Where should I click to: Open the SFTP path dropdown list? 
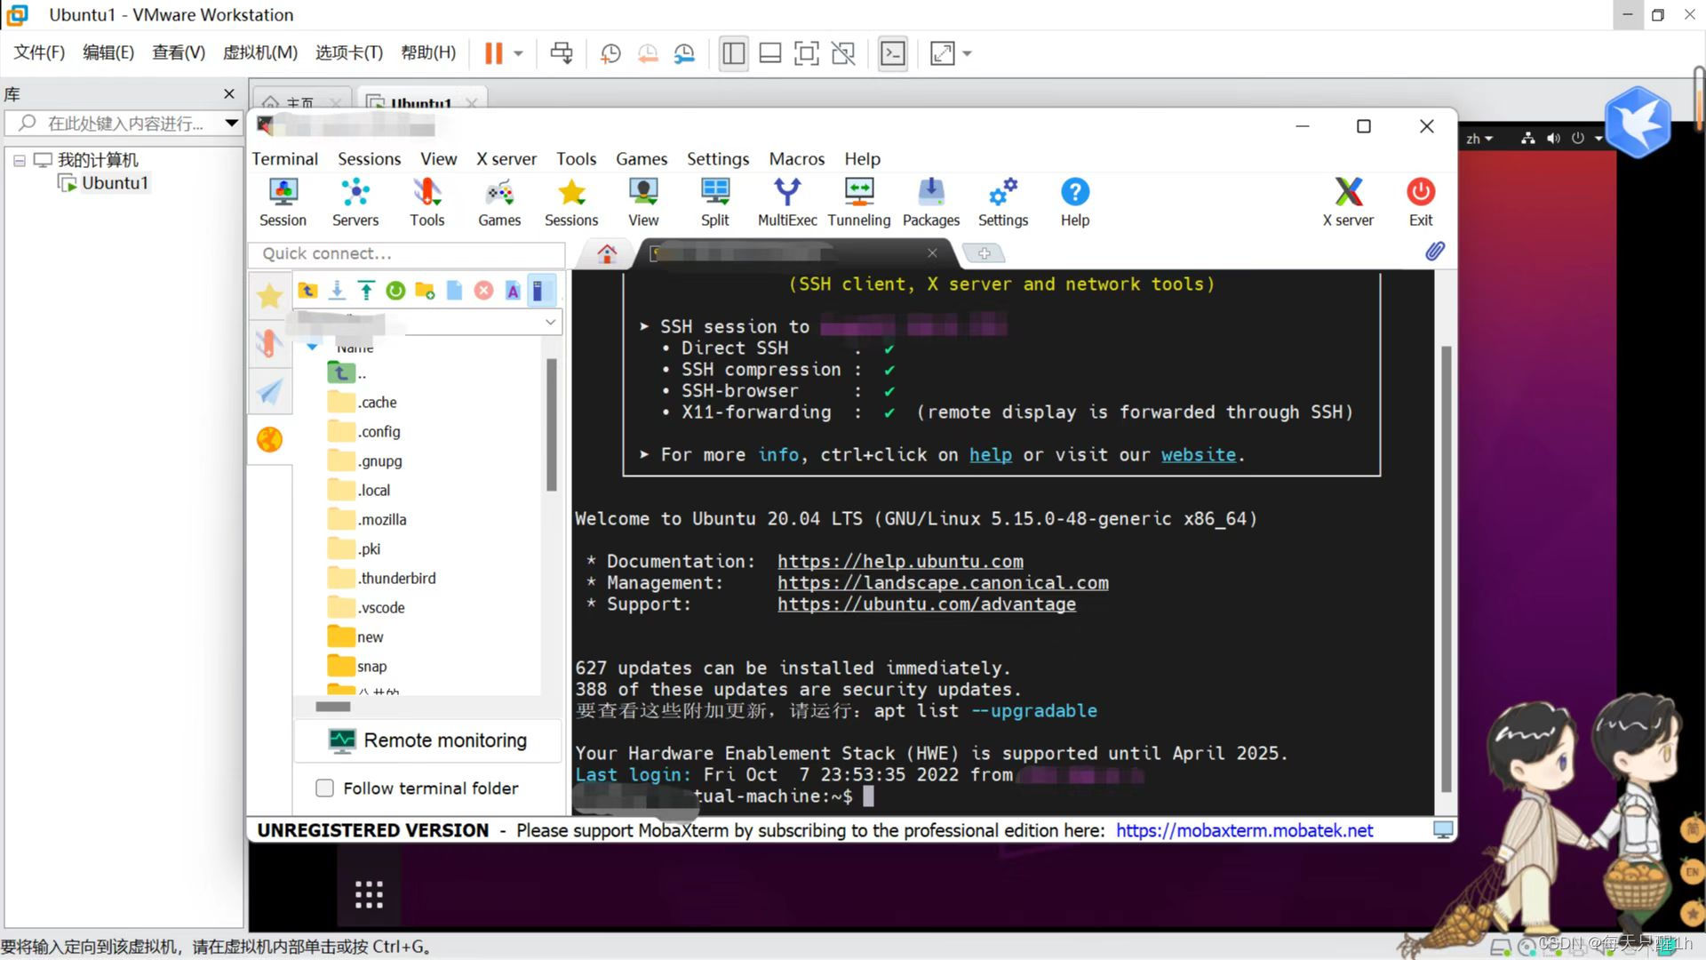coord(550,321)
